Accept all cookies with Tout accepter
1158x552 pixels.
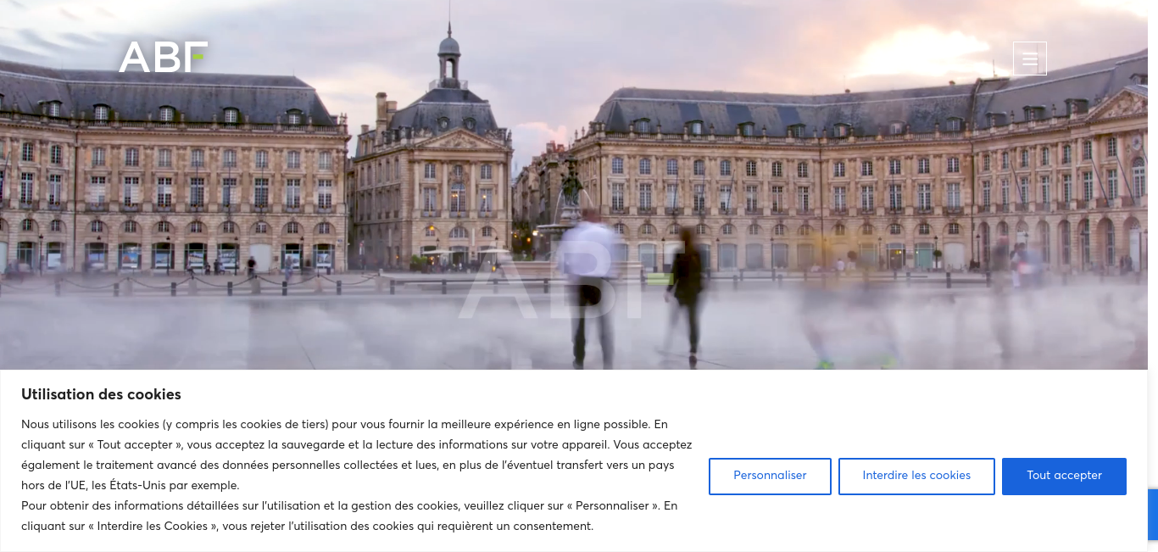[x=1064, y=476]
